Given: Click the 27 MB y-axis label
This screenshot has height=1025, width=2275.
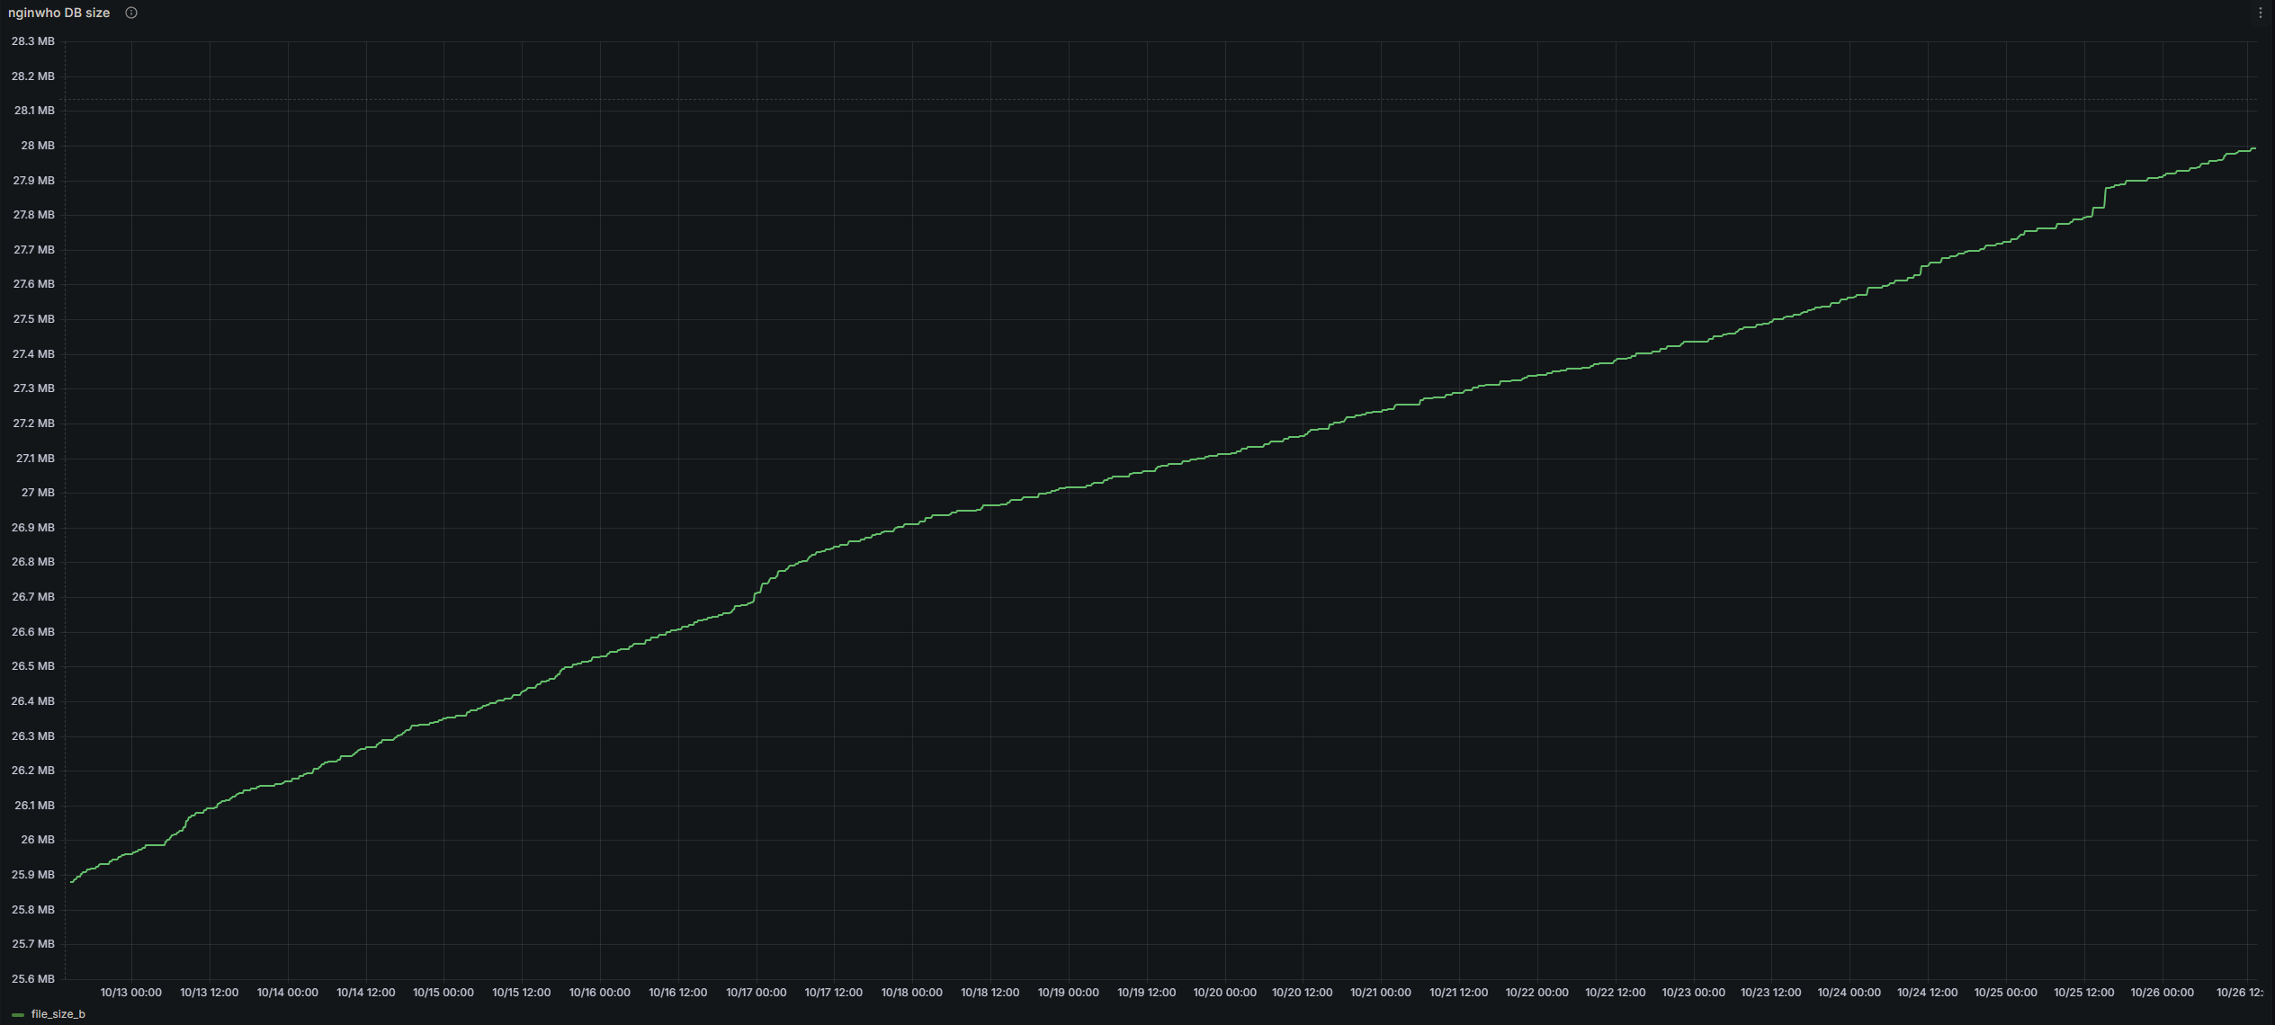Looking at the screenshot, I should click(38, 493).
